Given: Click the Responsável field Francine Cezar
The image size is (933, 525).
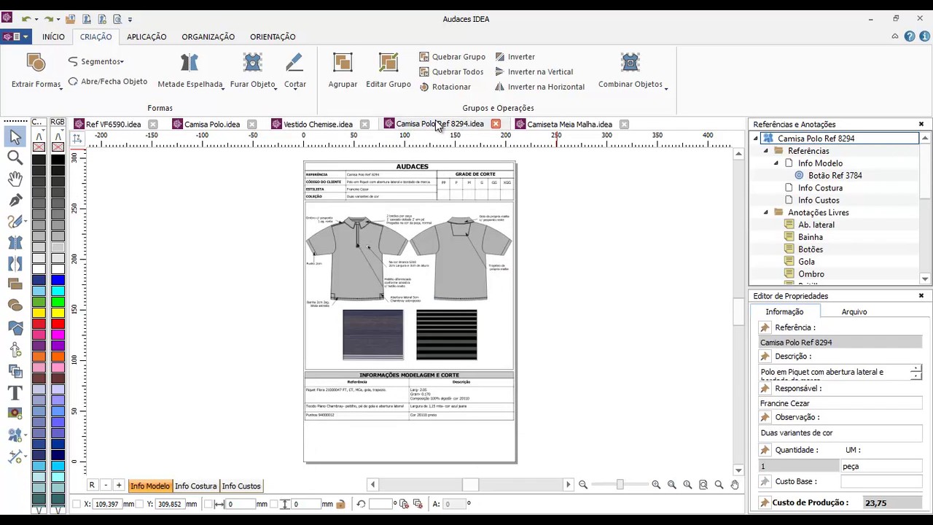Looking at the screenshot, I should pos(840,403).
